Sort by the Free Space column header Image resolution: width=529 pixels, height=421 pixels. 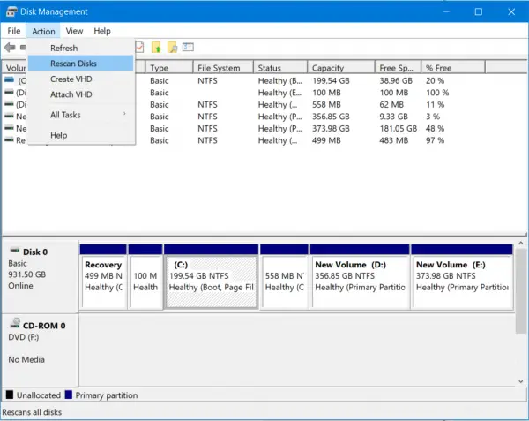pyautogui.click(x=397, y=67)
